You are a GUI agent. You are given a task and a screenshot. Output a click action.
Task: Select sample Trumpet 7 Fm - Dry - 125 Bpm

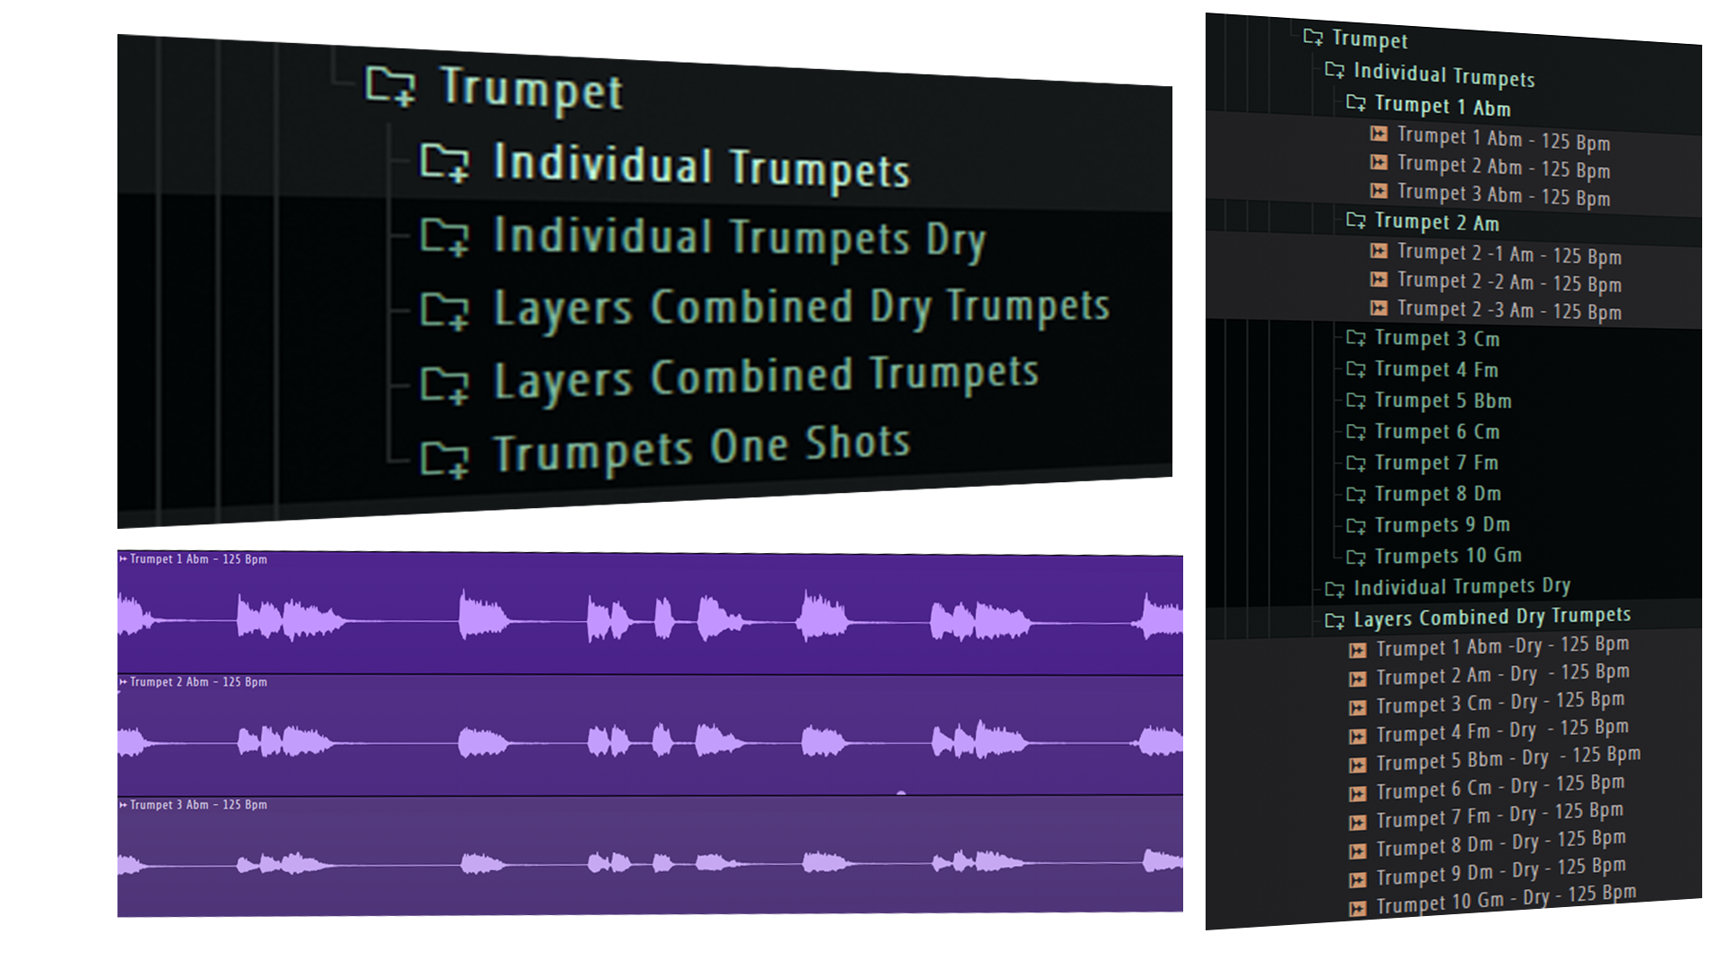point(1500,816)
